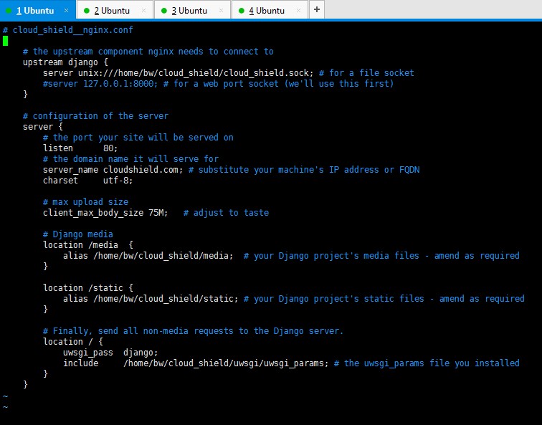
Task: Close the 1 Ubuntu tab
Action: (x=66, y=11)
